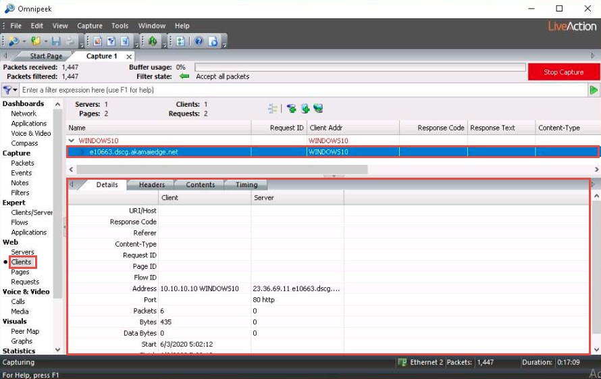
Task: Expand the e10663.dscg.akamaiedge.net row
Action: [82, 152]
